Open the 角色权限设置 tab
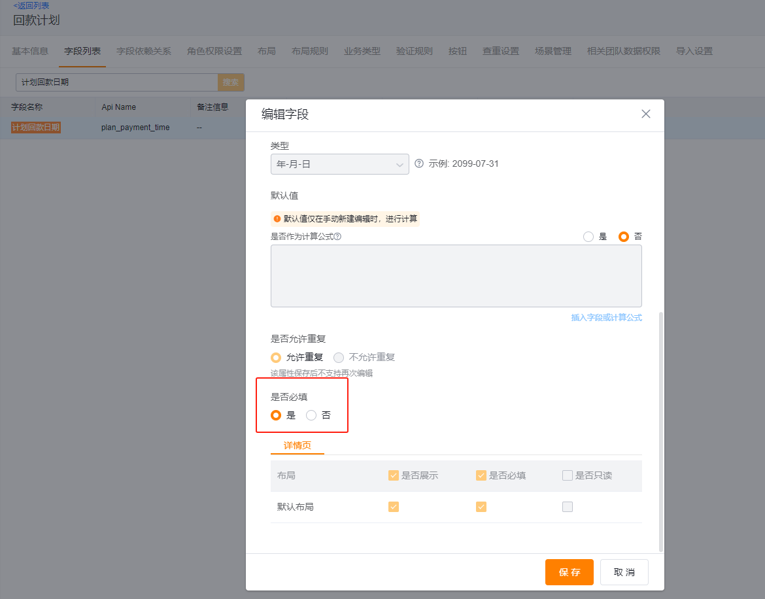The width and height of the screenshot is (765, 599). pyautogui.click(x=214, y=51)
